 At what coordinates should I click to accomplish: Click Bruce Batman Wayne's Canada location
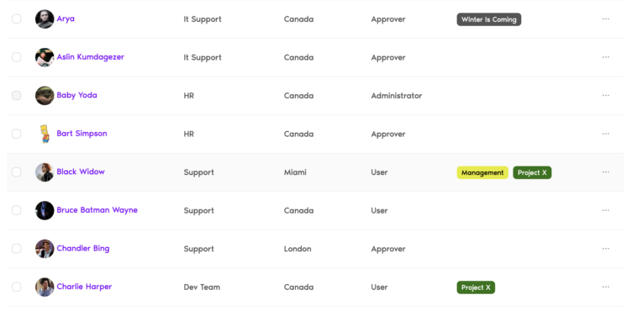298,211
